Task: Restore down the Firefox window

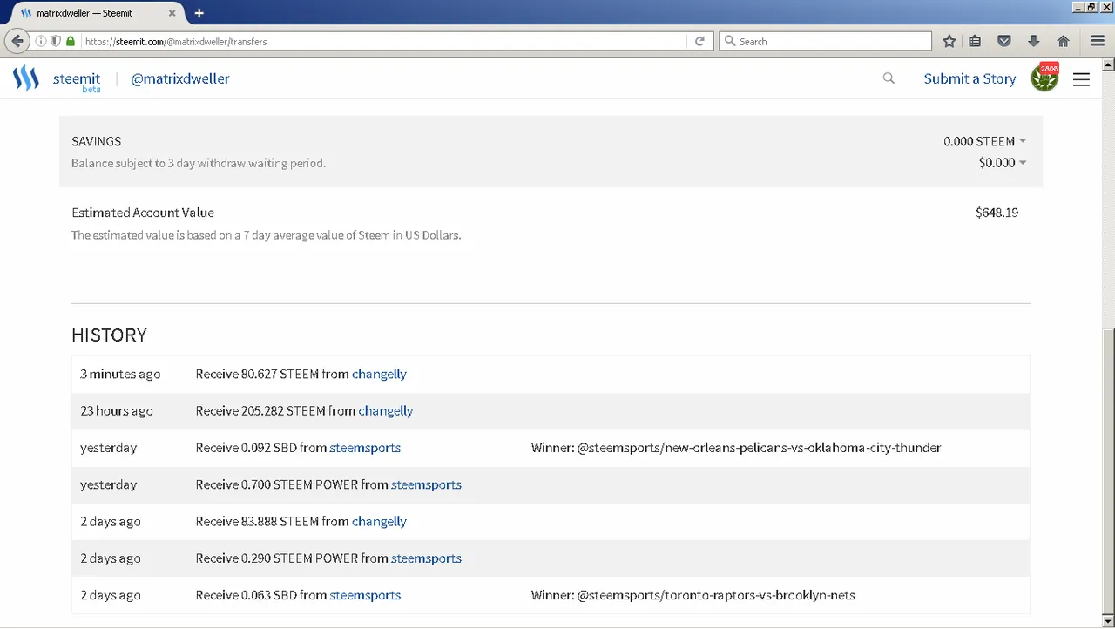Action: (1091, 7)
